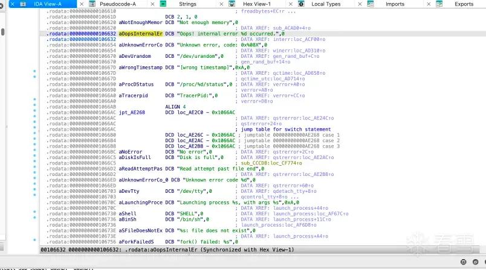Viewport: 486px width, 270px height.
Task: Select the aUnknownErrorCo_0 label
Action: click(143, 180)
